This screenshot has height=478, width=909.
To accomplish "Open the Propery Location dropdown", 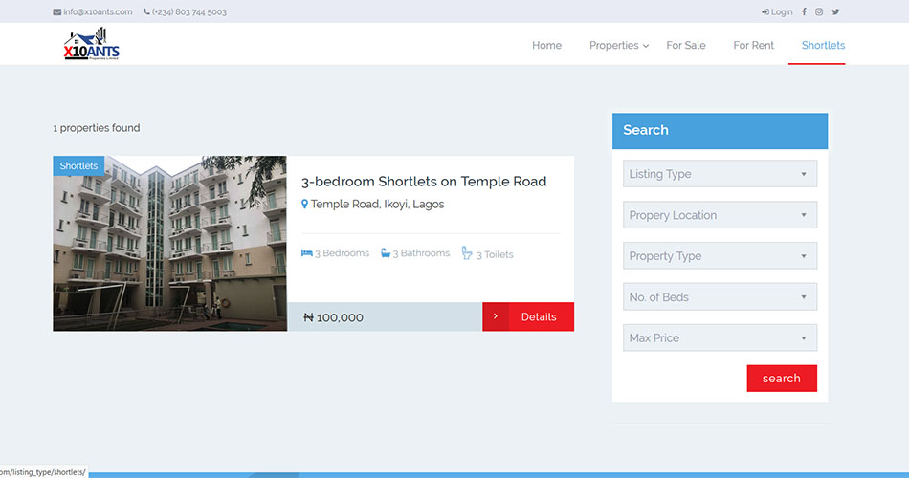I will [720, 215].
